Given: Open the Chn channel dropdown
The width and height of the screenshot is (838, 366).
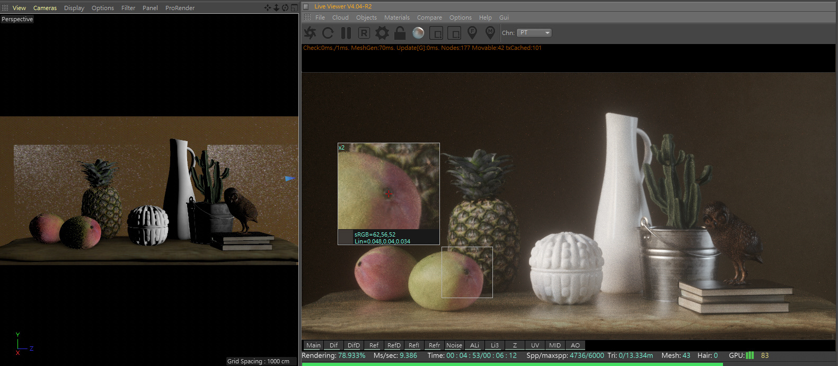Looking at the screenshot, I should pos(534,33).
